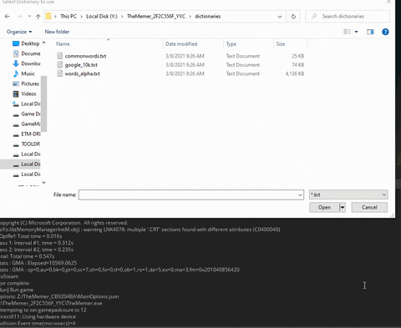Change the view layout icon
The width and height of the screenshot is (401, 328).
pyautogui.click(x=348, y=32)
